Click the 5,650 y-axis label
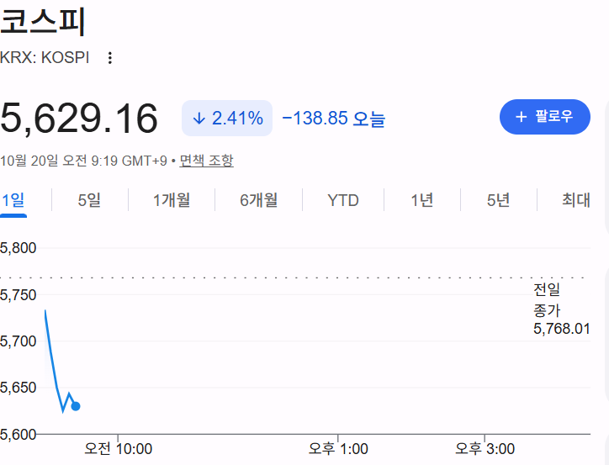This screenshot has width=609, height=465. pos(18,388)
